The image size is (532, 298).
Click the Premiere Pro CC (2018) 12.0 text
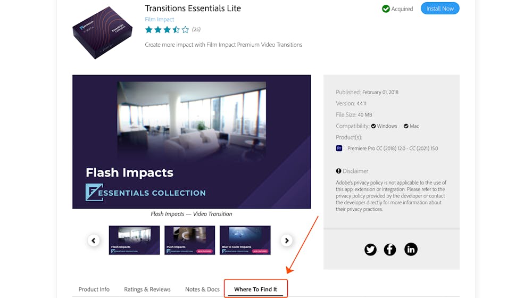(393, 148)
